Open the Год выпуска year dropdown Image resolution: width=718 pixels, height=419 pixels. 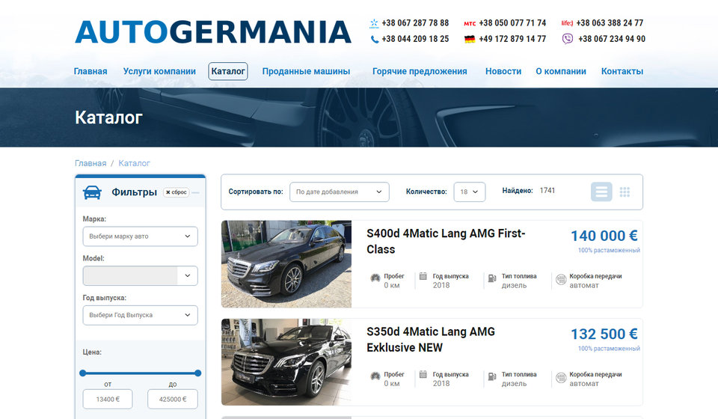140,315
